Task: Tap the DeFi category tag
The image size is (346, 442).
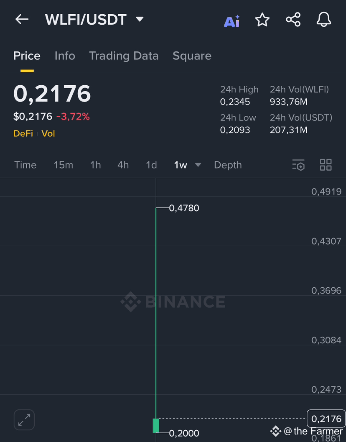Action: point(23,133)
